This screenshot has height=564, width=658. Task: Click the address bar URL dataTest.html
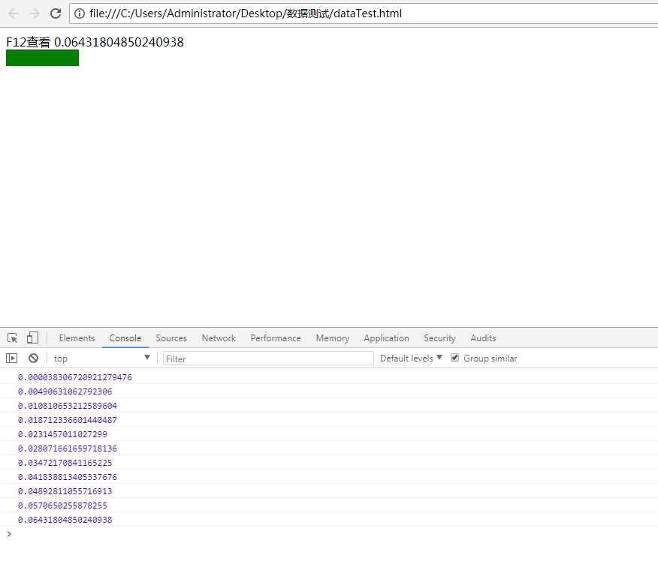pyautogui.click(x=246, y=13)
